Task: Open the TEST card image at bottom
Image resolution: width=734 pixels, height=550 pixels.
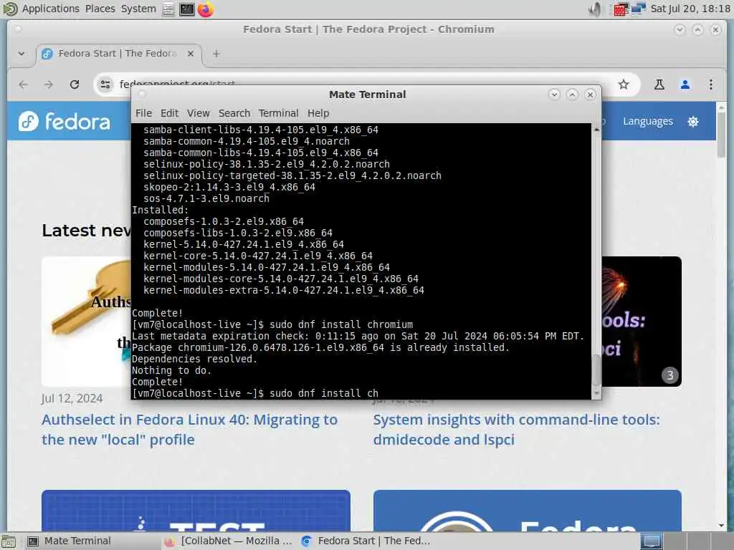Action: pos(196,510)
